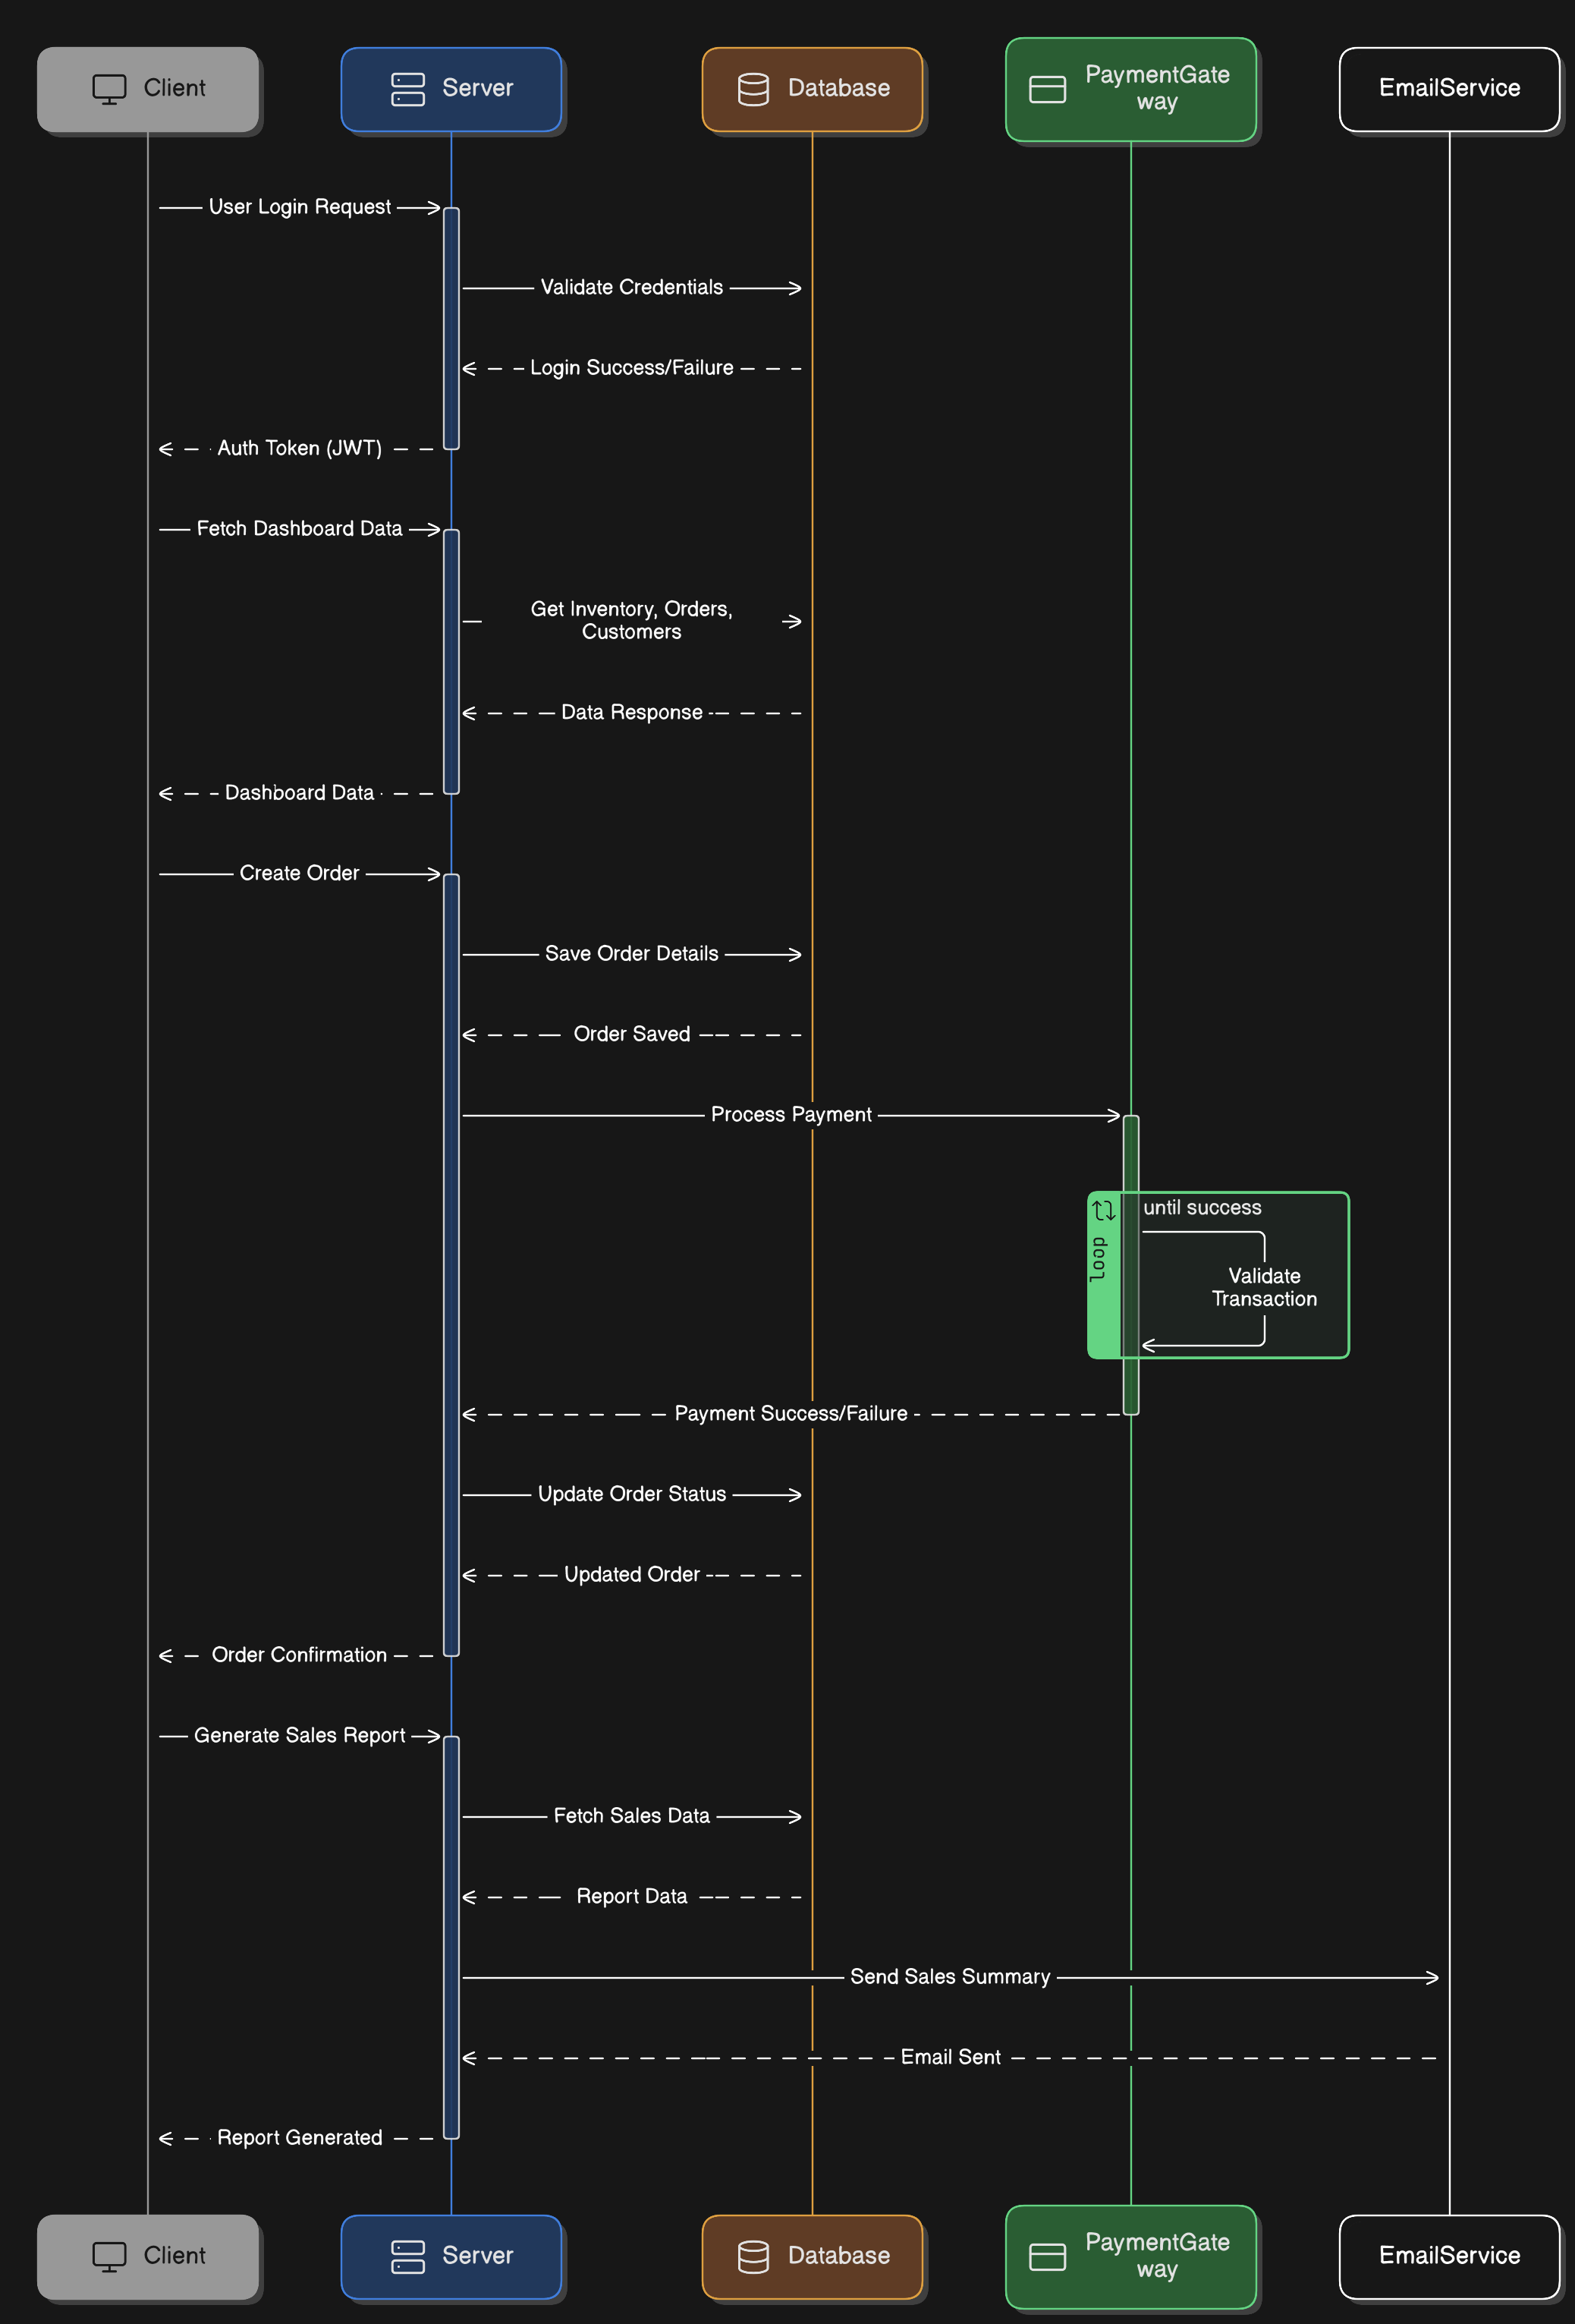Click the 'Update Order Status' message label
1575x2324 pixels.
632,1494
